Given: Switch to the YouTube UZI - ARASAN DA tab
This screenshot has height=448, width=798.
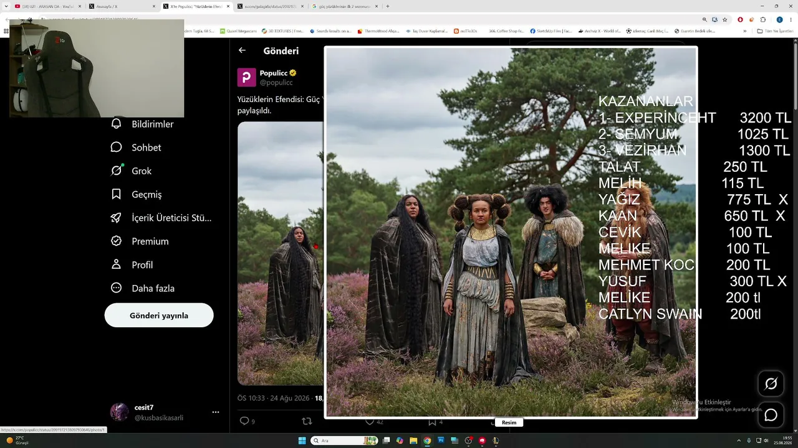Looking at the screenshot, I should [48, 6].
